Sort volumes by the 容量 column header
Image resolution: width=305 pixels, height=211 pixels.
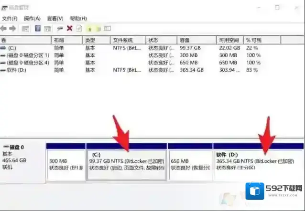click(x=185, y=41)
